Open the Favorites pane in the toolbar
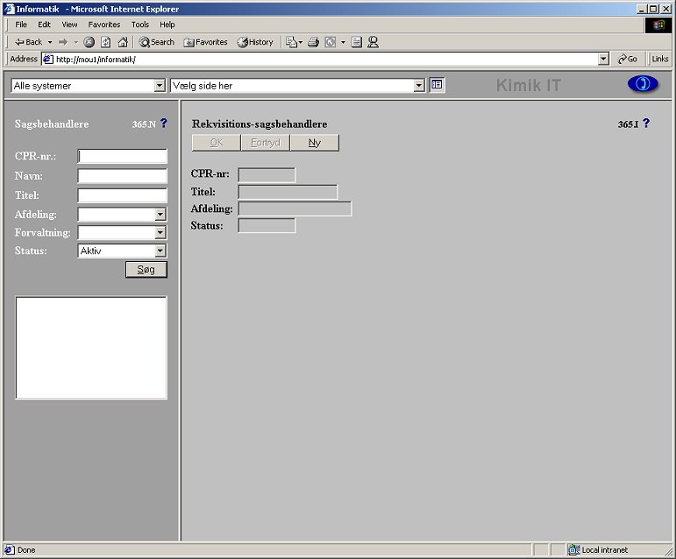This screenshot has height=559, width=676. 206,42
